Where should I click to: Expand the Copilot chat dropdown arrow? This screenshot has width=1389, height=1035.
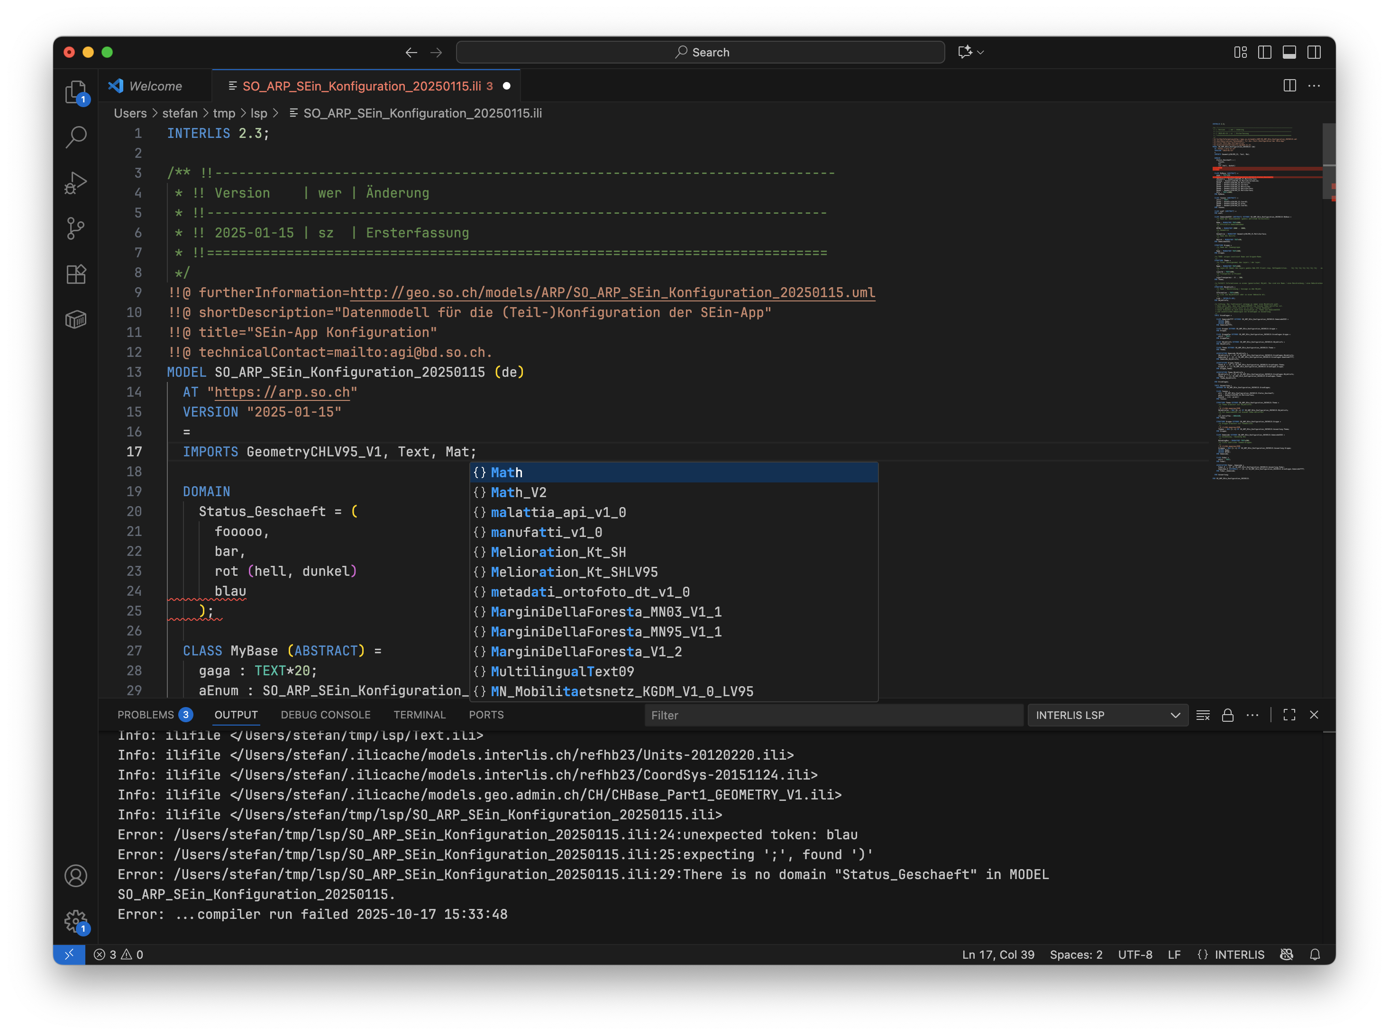(x=981, y=53)
